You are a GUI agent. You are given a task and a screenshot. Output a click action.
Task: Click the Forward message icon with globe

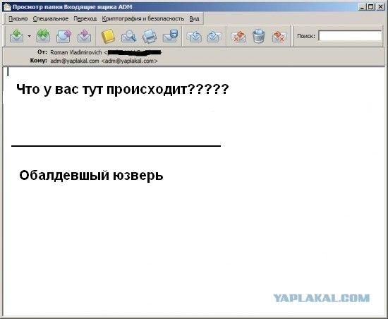click(63, 36)
